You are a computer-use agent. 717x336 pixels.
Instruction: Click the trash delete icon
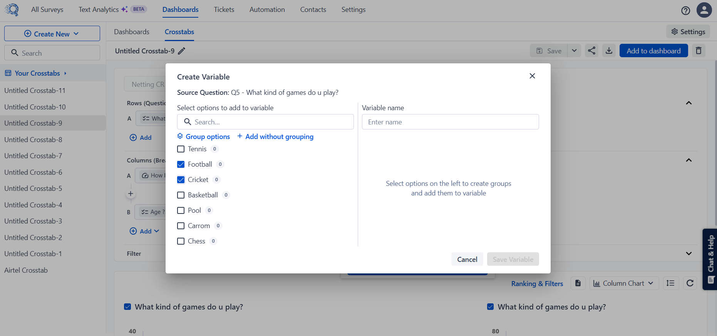699,51
